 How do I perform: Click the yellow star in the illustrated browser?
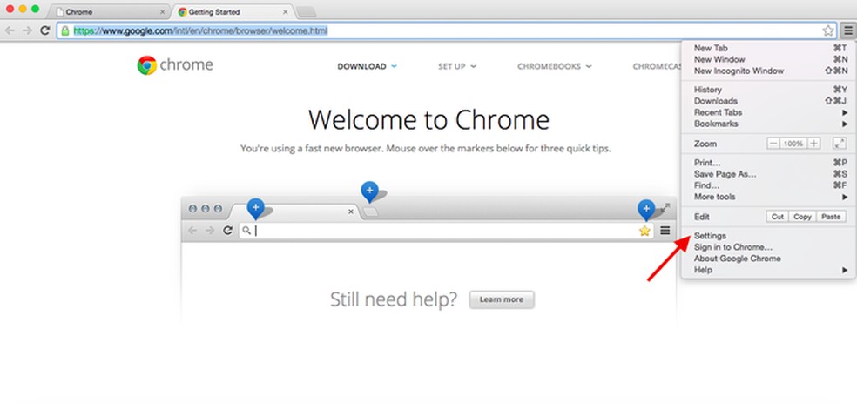(644, 231)
